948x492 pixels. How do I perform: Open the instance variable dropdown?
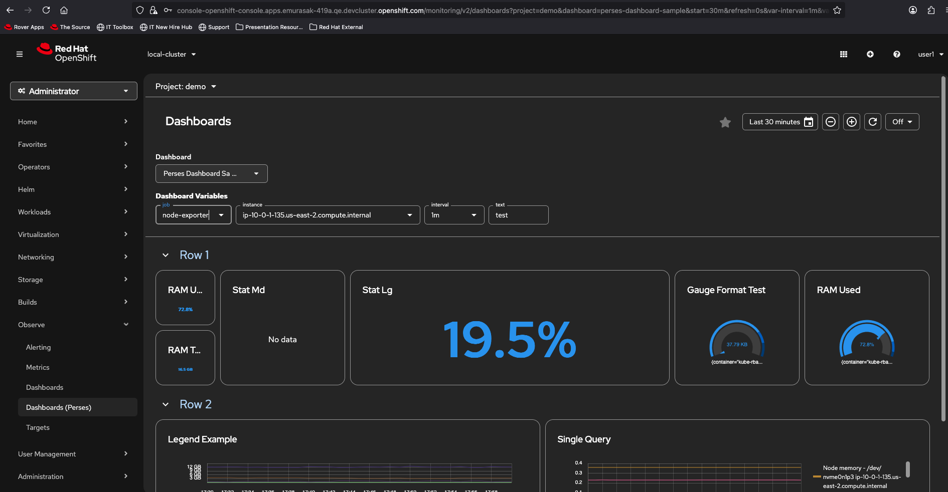[x=328, y=215]
